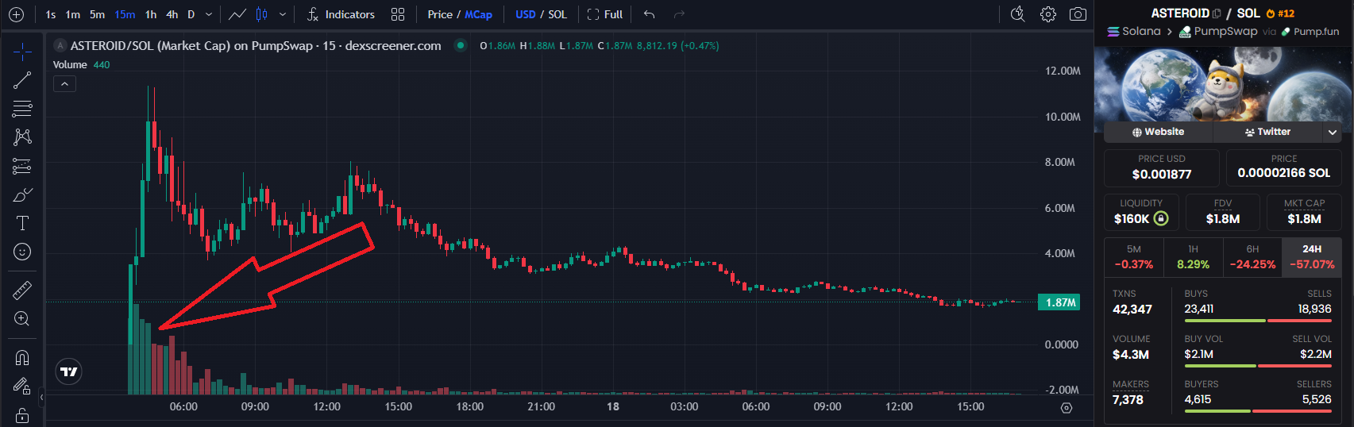The height and width of the screenshot is (427, 1354).
Task: Select the text annotation tool
Action: pos(22,223)
